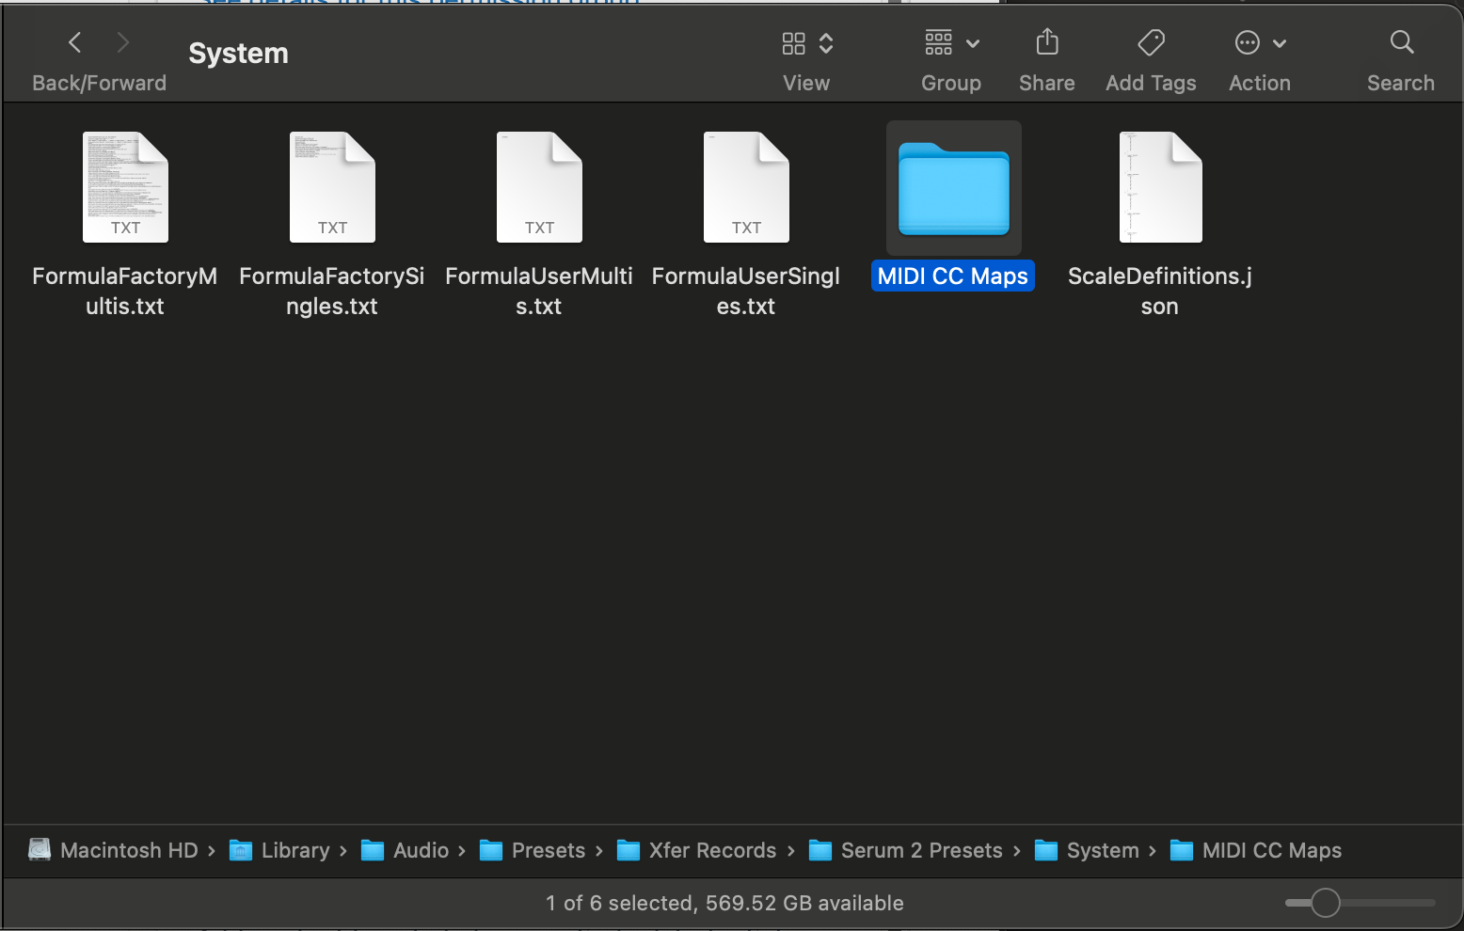Select the FormulaUserSingles.txt file icon
Viewport: 1464px width, 931px height.
(746, 187)
